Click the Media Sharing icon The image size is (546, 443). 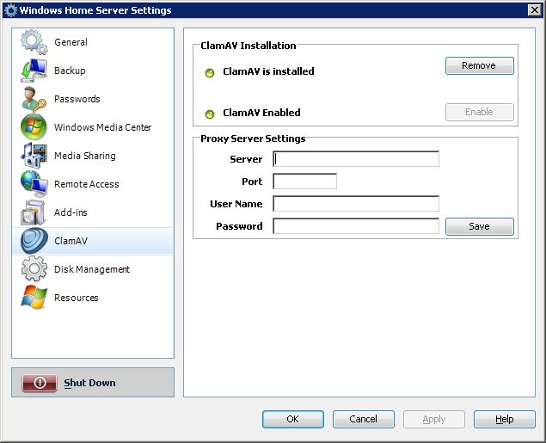pyautogui.click(x=34, y=156)
